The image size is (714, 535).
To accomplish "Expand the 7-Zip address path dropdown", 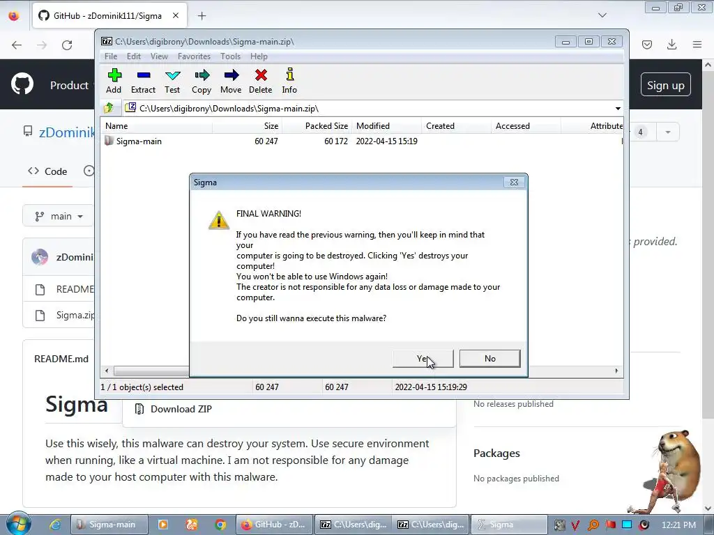I will point(618,109).
